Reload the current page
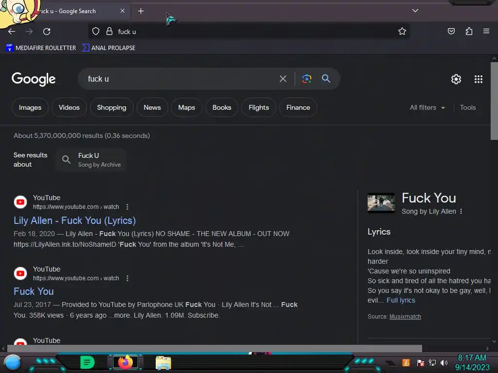 [x=47, y=32]
